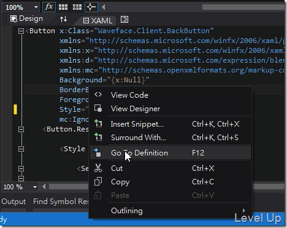Open the document outline icon beside XAML
Image resolution: width=287 pixels, height=228 pixels.
[124, 20]
